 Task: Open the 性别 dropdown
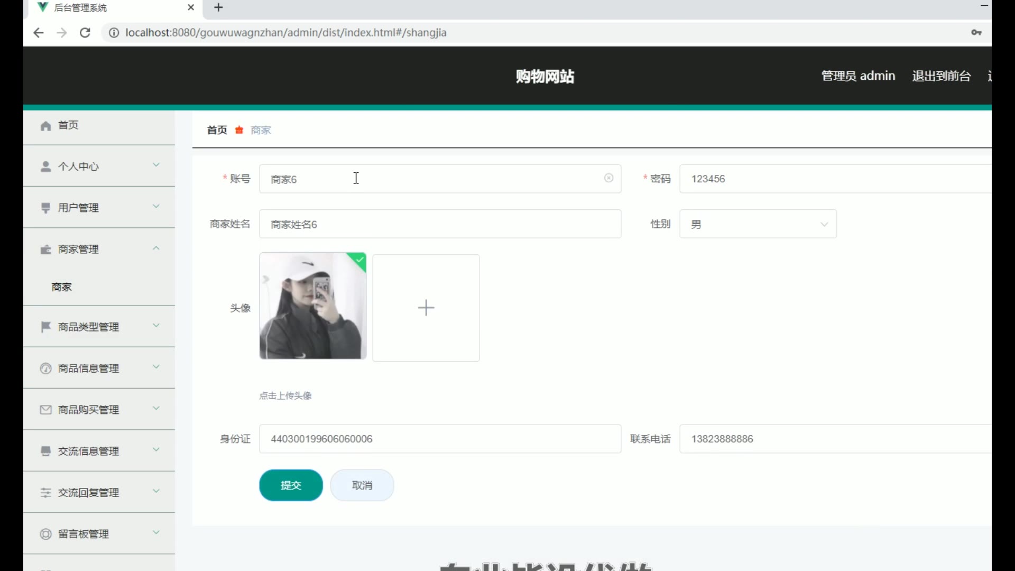coord(758,224)
